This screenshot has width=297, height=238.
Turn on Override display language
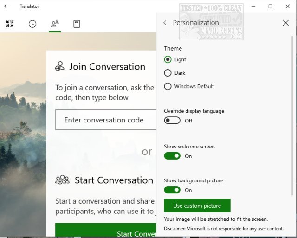coord(172,121)
